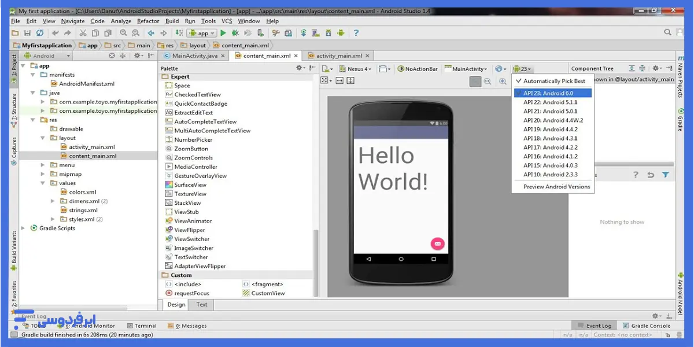Click the scroll-from-source target icon in Project panel
Screen dimensions: 694x347
[112, 56]
